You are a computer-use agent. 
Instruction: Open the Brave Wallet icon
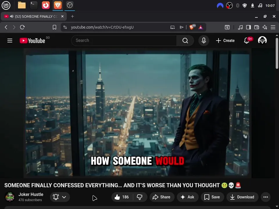257,27
